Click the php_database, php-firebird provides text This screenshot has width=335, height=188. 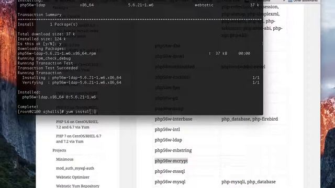pos(250,119)
